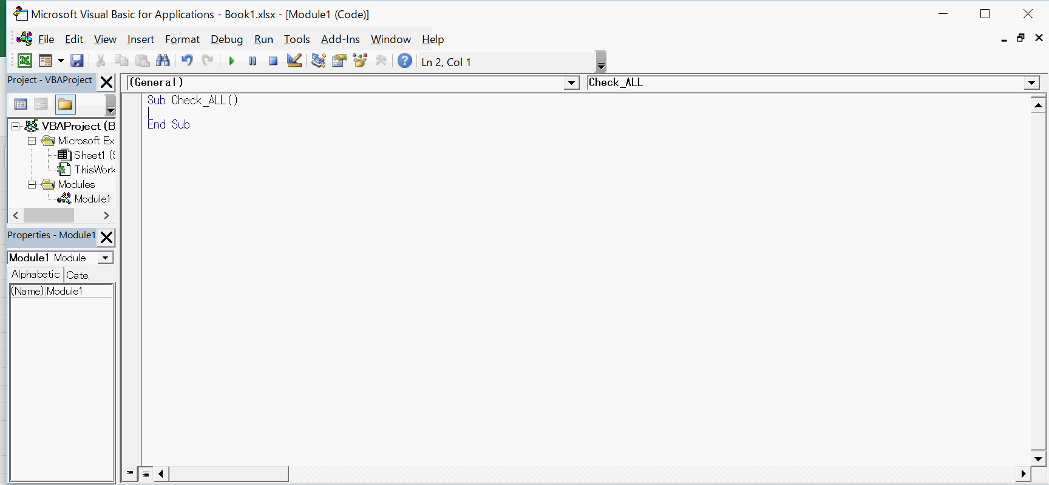This screenshot has width=1049, height=485.
Task: Click the (Name) Module1 property field
Action: tap(61, 291)
